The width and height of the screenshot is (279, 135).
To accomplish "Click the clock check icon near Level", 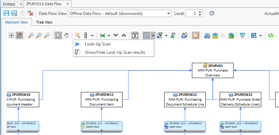I will point(212,13).
